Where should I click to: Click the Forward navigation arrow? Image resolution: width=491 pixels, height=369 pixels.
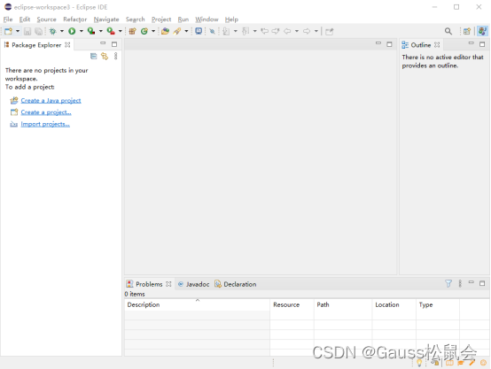(x=307, y=31)
